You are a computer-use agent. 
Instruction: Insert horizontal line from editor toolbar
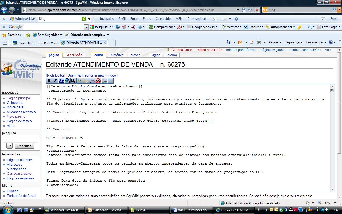[110, 81]
